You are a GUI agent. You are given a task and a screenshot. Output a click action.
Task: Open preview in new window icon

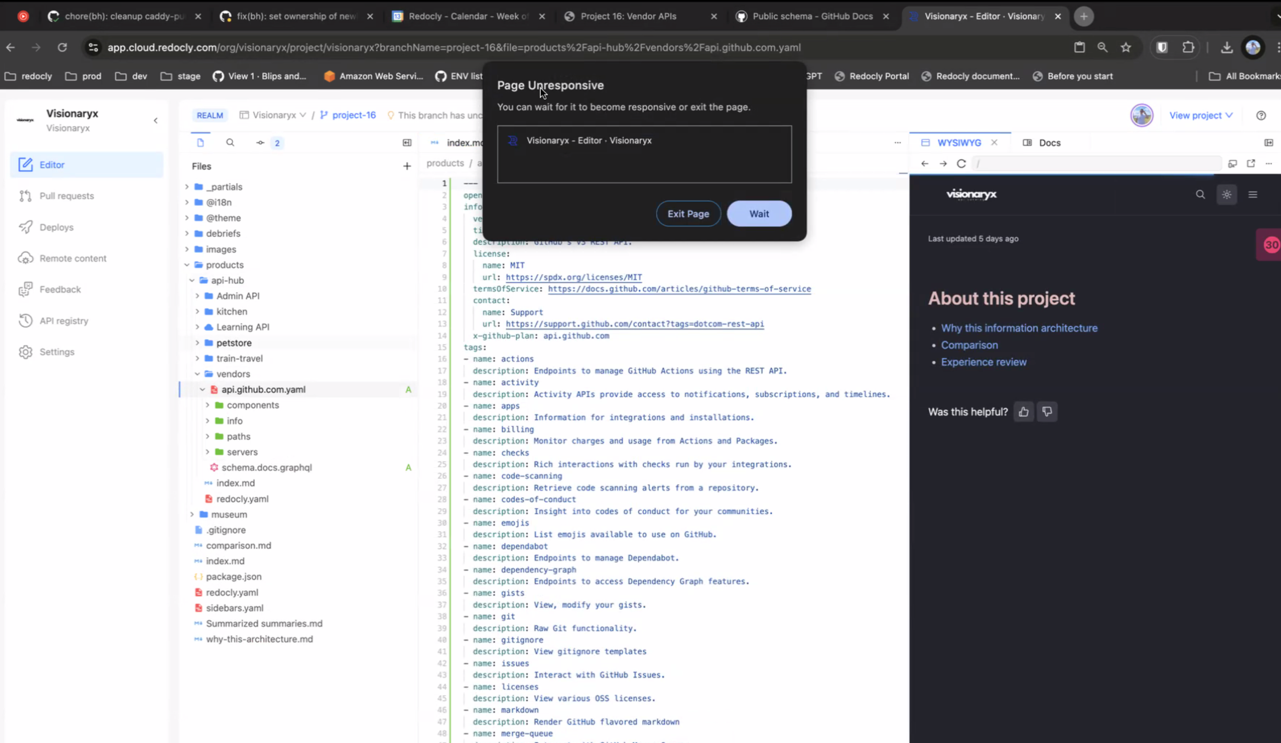coord(1251,164)
